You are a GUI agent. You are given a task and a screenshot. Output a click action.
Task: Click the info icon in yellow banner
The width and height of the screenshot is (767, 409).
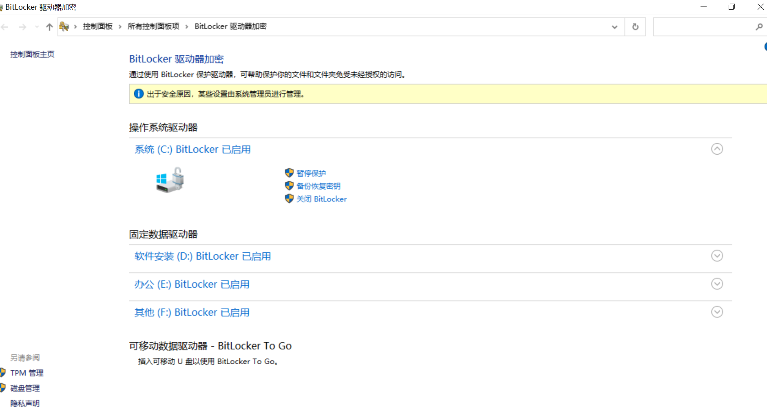tap(139, 94)
